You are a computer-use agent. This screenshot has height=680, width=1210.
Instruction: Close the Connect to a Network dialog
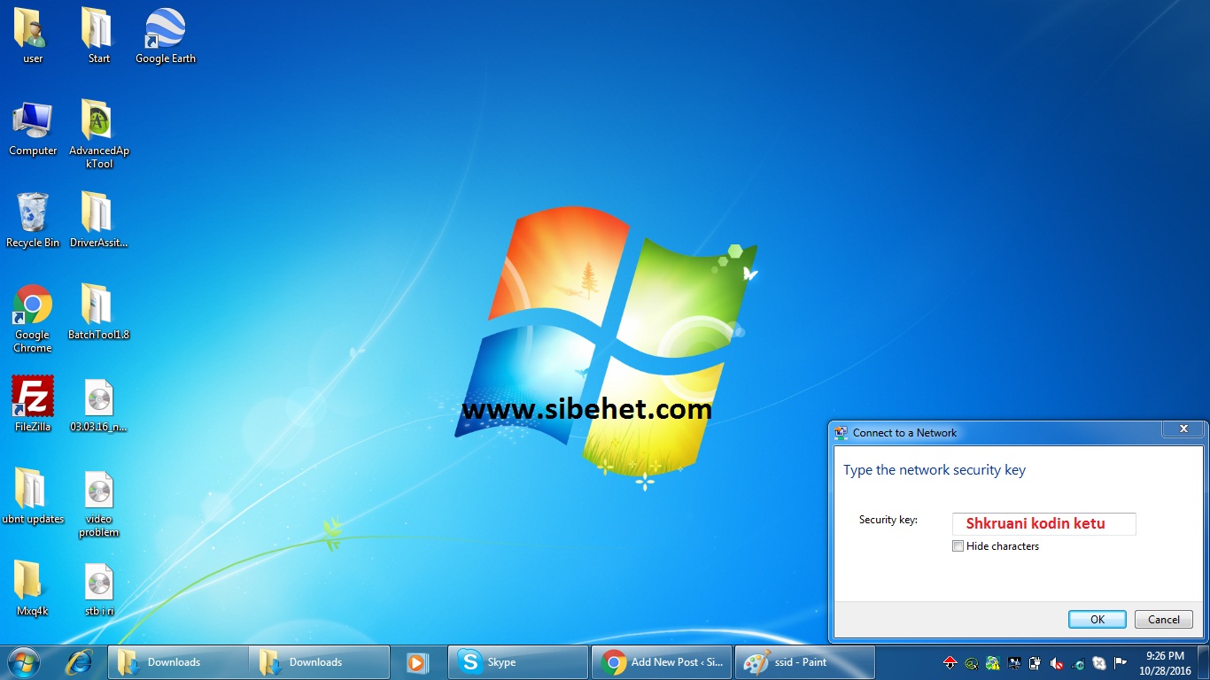1183,429
